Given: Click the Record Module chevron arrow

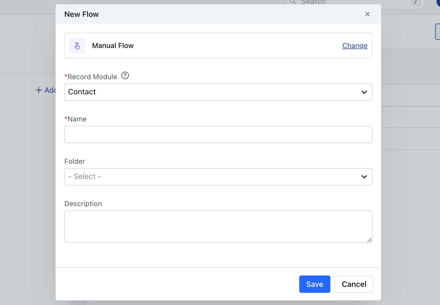Looking at the screenshot, I should point(364,92).
